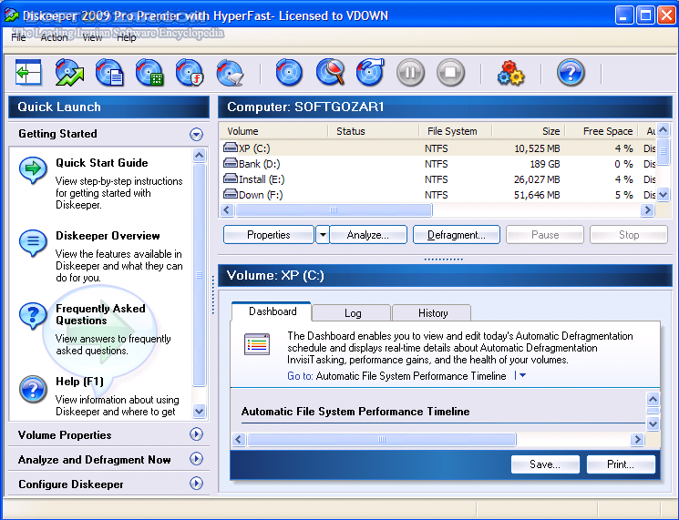Expand the Volume Properties section
This screenshot has height=520, width=679.
pyautogui.click(x=196, y=434)
